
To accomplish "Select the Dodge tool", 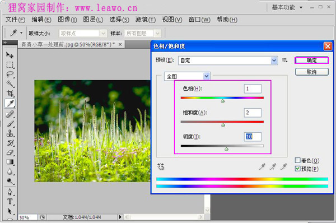I will coord(10,181).
